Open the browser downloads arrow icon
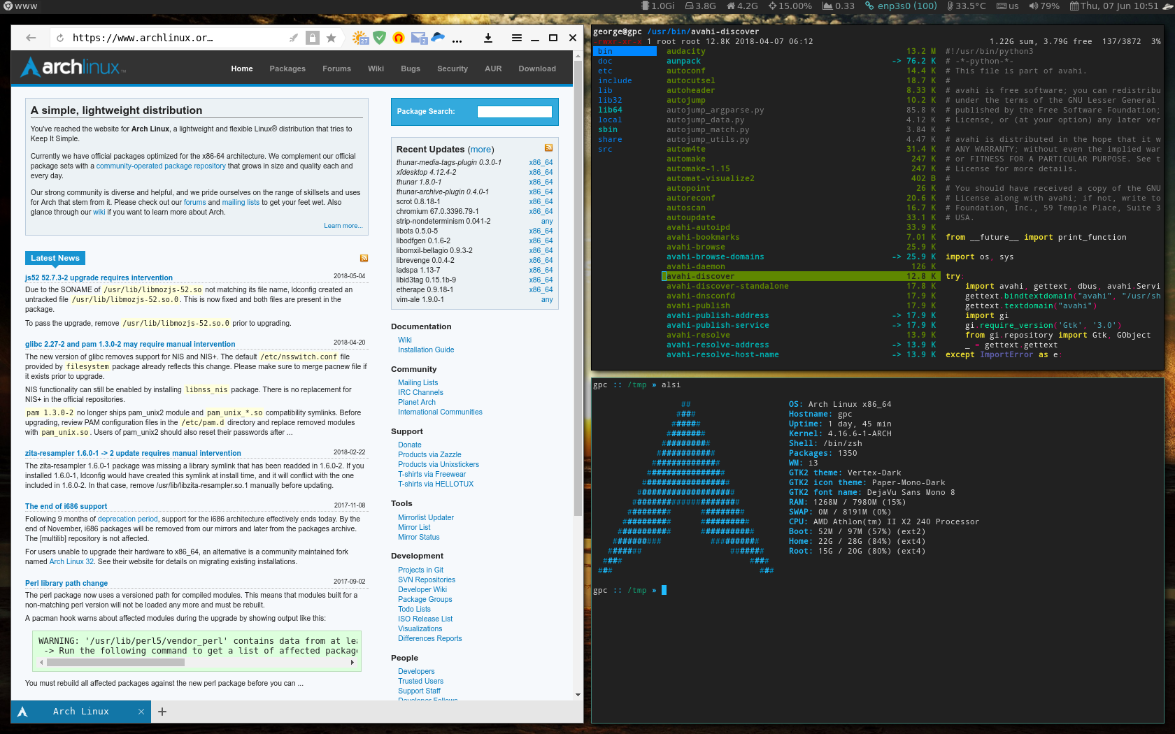Viewport: 1175px width, 734px height. pyautogui.click(x=488, y=38)
